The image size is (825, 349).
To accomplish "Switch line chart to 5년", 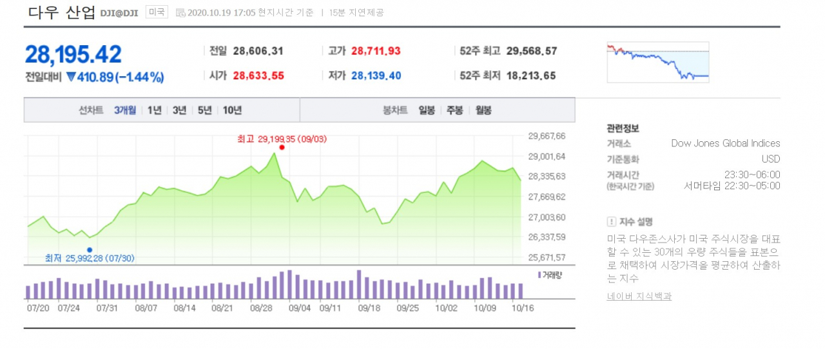I will [204, 110].
